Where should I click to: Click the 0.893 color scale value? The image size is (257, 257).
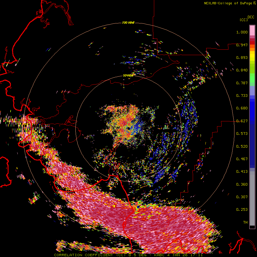(242, 57)
